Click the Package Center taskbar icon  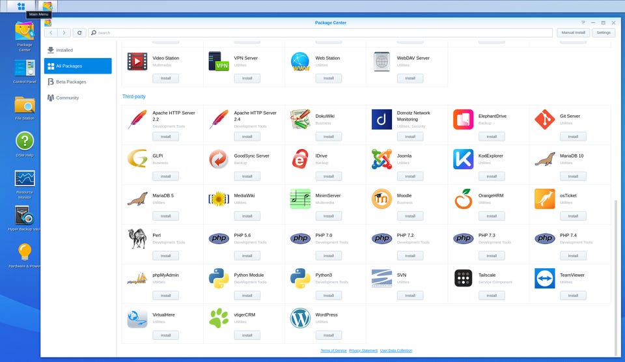point(48,6)
